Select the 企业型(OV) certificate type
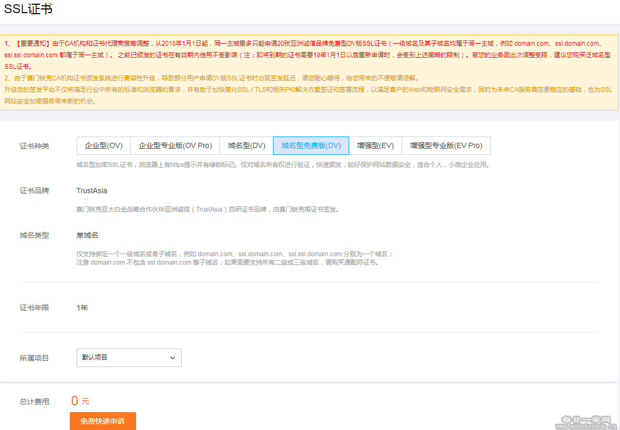 click(x=103, y=145)
